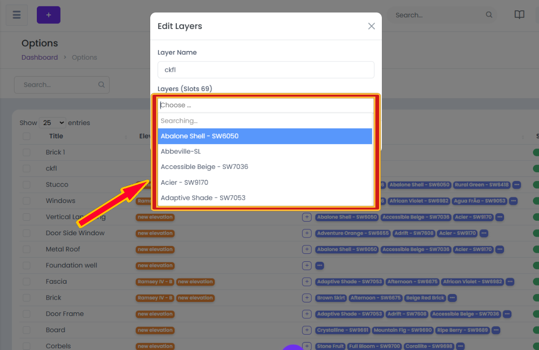Image resolution: width=539 pixels, height=350 pixels.
Task: Click the plus icon beside the Brown Skirt tag
Action: [x=307, y=298]
